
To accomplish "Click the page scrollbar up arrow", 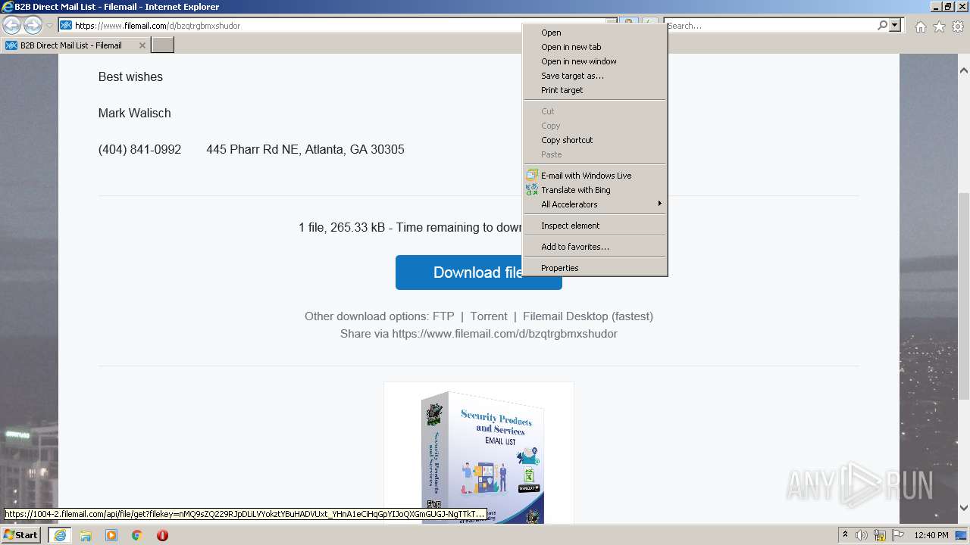I will click(964, 70).
